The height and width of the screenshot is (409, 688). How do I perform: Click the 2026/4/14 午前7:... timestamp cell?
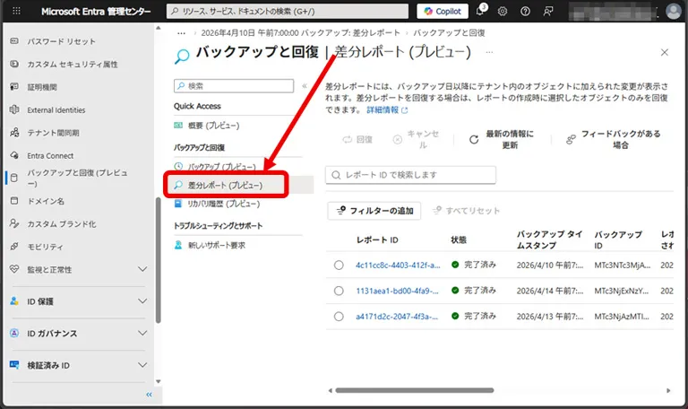(x=550, y=291)
